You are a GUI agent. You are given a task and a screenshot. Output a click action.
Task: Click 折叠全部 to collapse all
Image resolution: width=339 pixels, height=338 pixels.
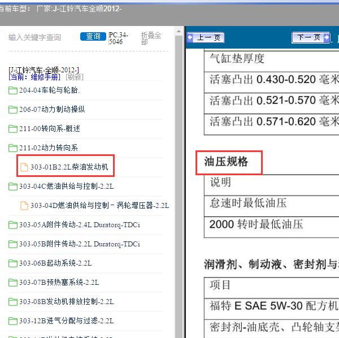(151, 38)
